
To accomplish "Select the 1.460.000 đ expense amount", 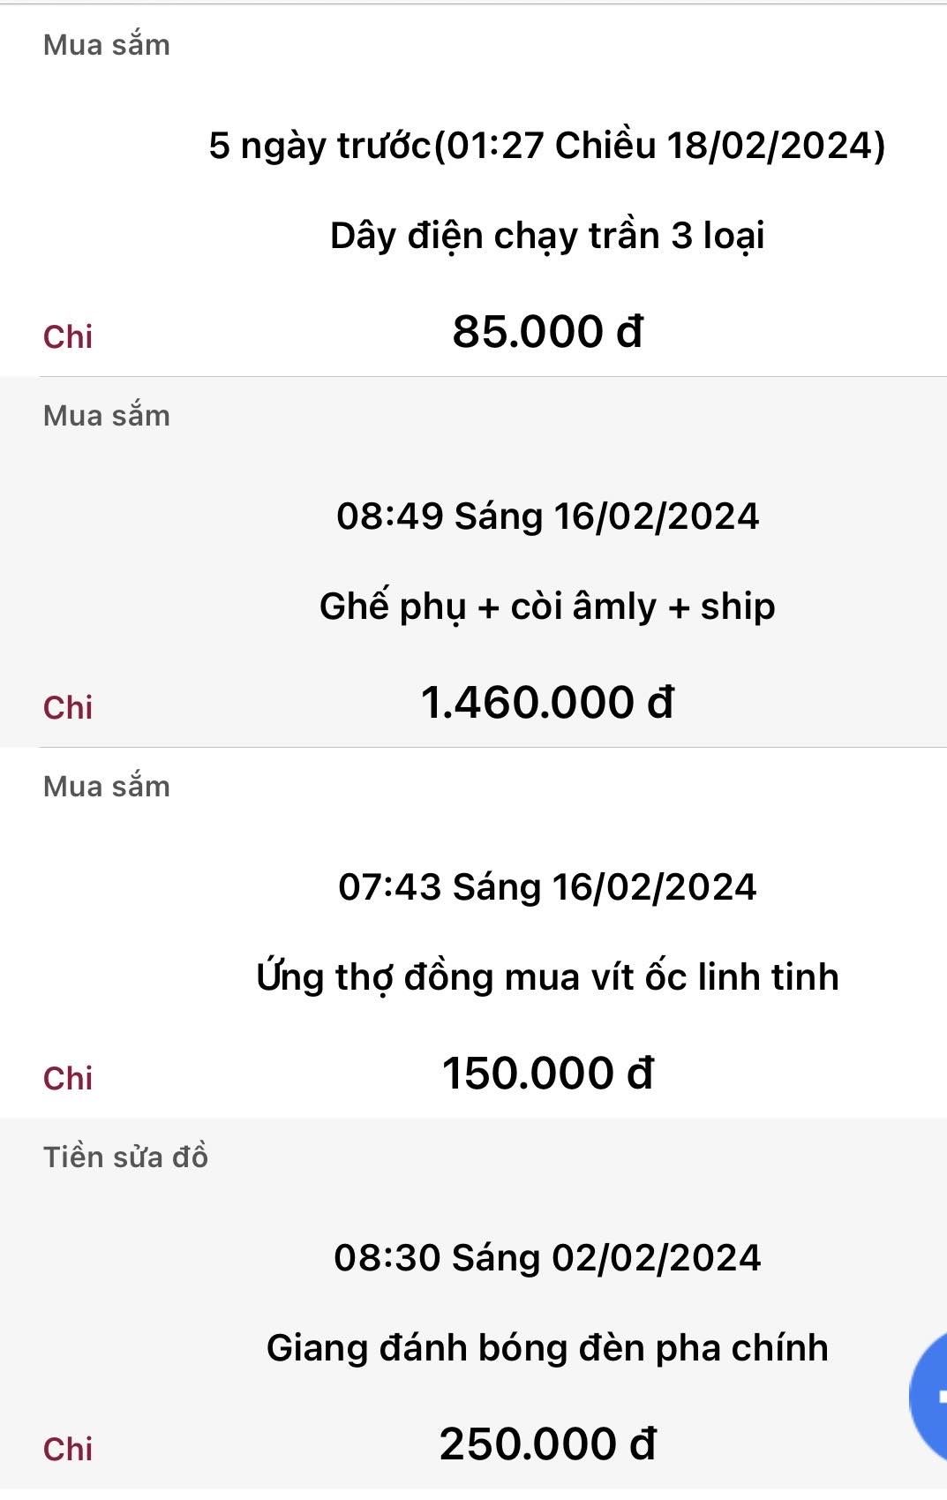I will click(x=547, y=704).
